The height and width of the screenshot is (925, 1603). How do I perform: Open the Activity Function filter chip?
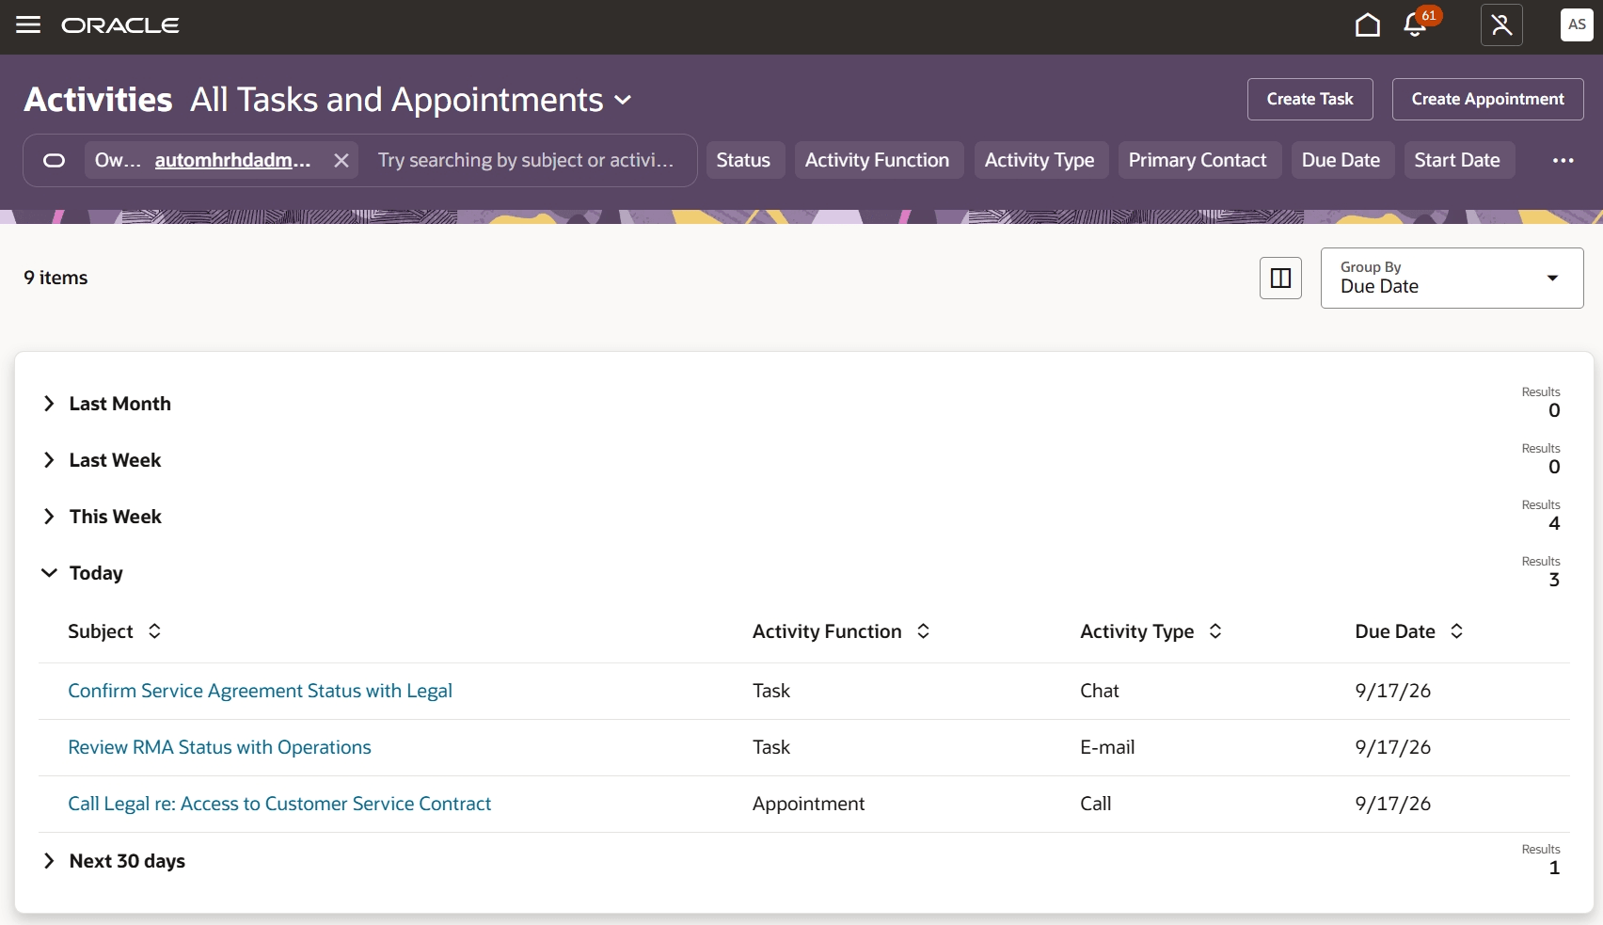[x=877, y=161]
